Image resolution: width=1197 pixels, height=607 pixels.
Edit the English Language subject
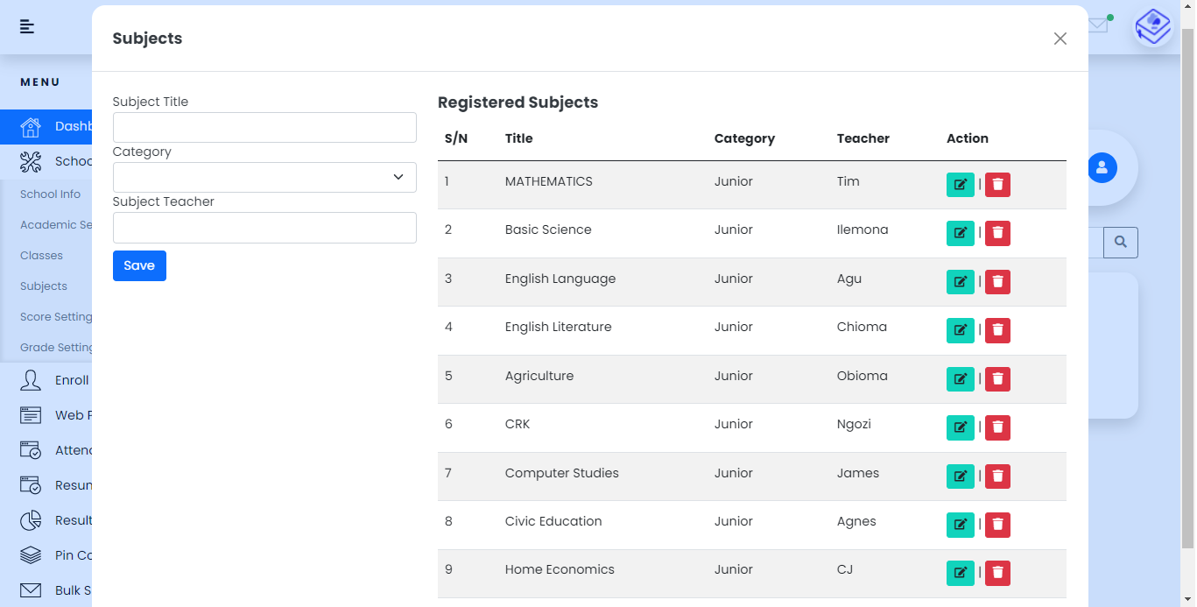point(960,282)
